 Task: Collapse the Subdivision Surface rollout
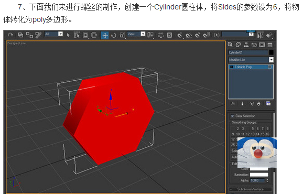[251, 189]
